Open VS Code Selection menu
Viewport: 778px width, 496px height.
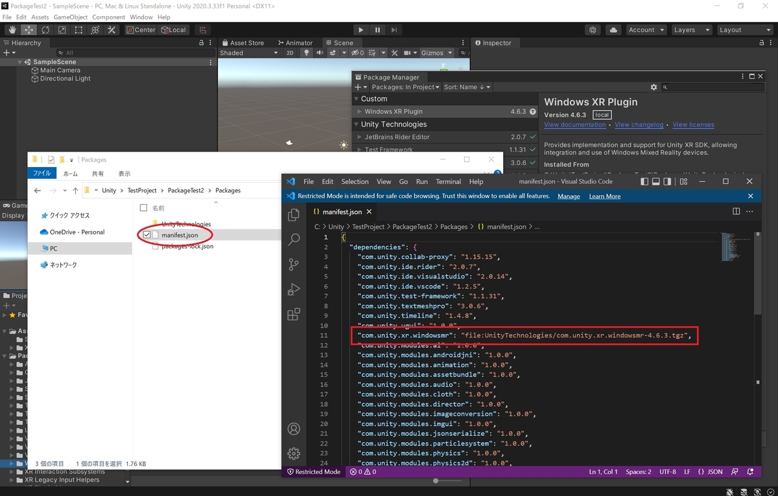point(355,182)
